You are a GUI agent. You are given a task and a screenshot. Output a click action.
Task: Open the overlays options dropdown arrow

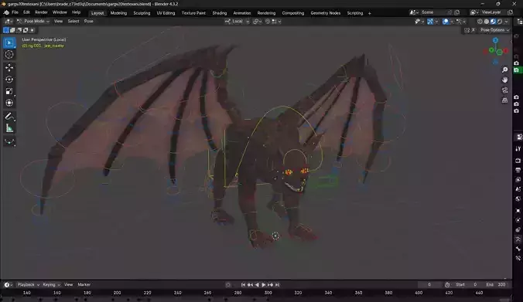pyautogui.click(x=452, y=22)
